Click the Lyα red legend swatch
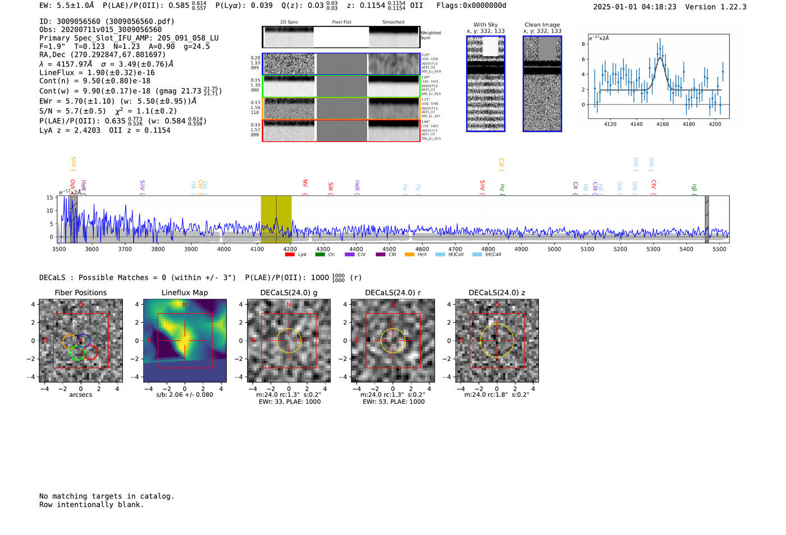 [290, 254]
